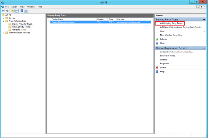Click the AD FS system menu icon in title bar
Viewport: 208px width, 138px height.
pos(3,2)
